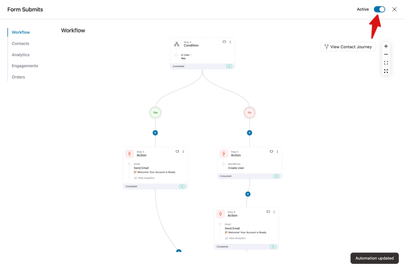The image size is (405, 270).
Task: Click the plus node below the Yes branch
Action: coord(155,133)
